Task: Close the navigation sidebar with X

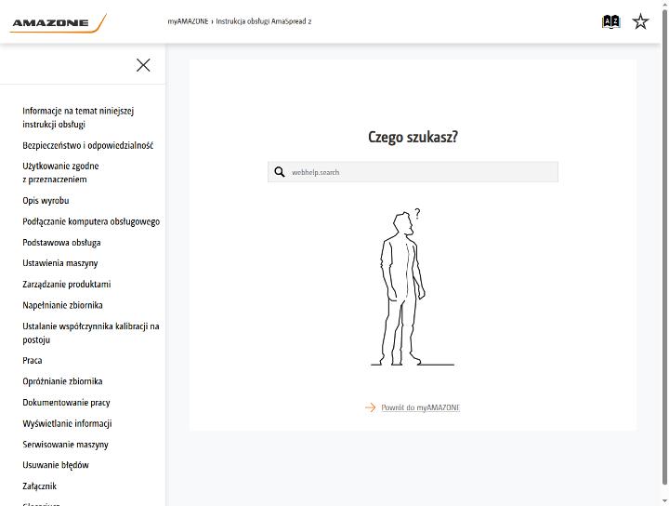Action: (143, 65)
